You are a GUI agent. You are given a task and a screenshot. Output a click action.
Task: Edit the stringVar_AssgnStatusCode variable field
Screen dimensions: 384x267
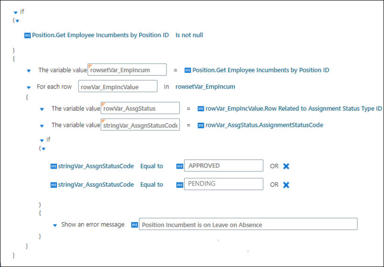(140, 125)
